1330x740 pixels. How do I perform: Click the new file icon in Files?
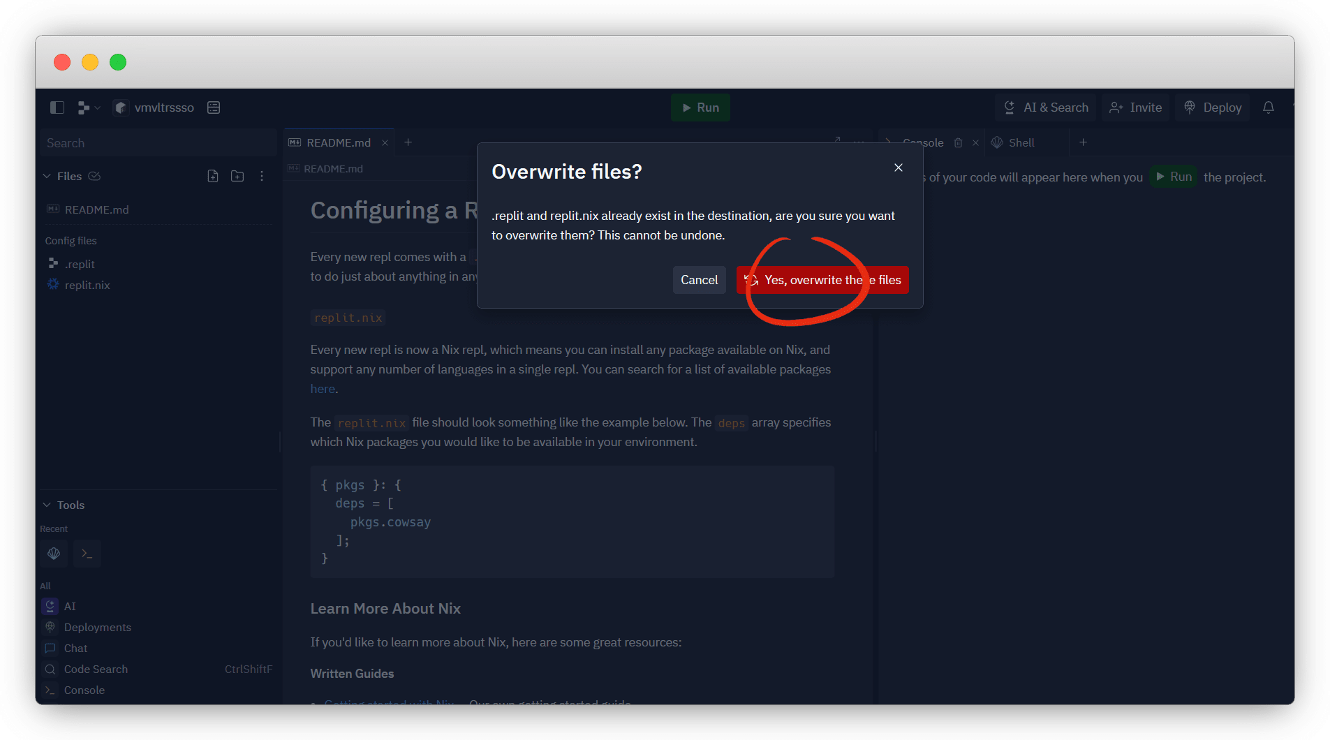point(213,176)
